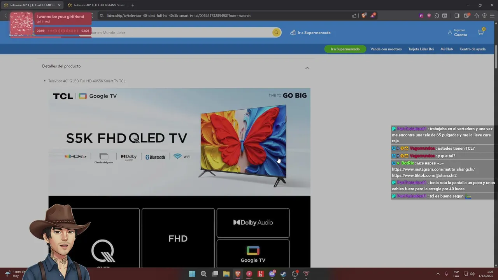
Task: Click the tiktok.com/@shan.chi2 link in chat
Action: pos(424,175)
